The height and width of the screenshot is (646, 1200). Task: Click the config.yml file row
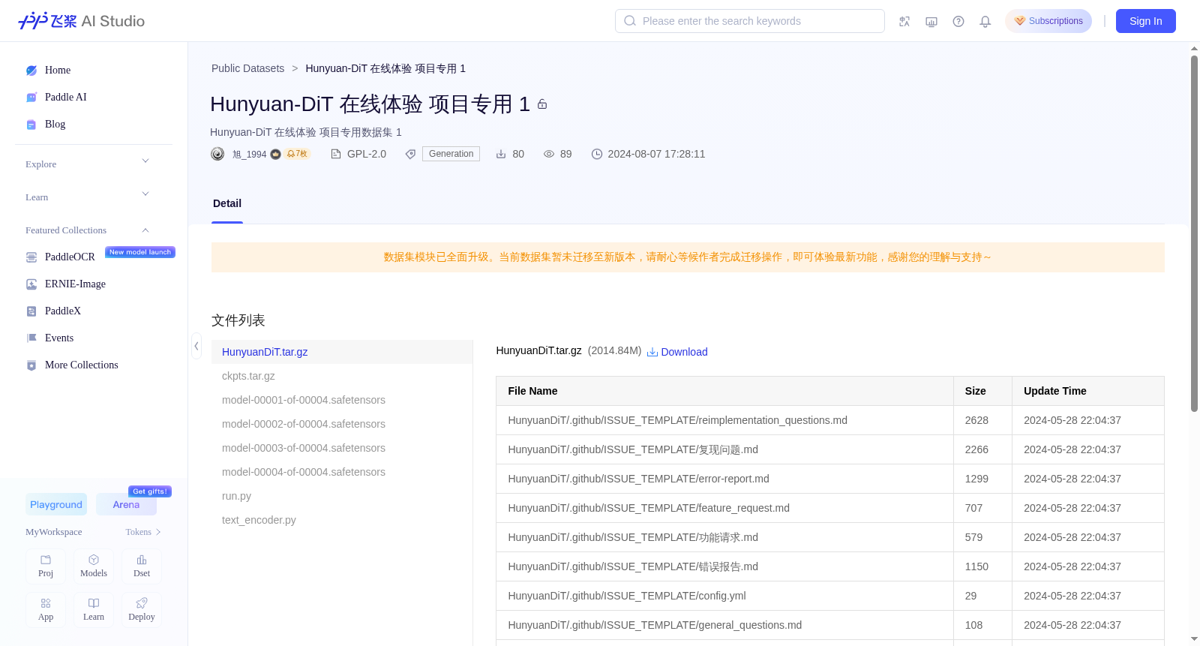(830, 596)
